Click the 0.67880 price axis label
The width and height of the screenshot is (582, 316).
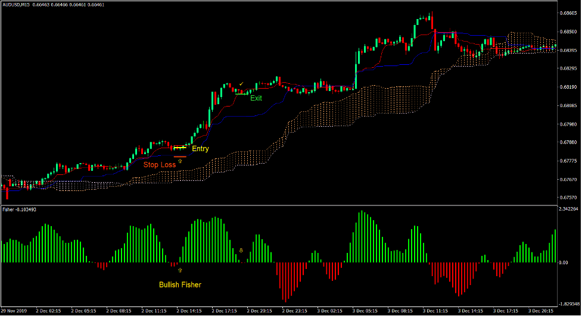click(x=568, y=142)
